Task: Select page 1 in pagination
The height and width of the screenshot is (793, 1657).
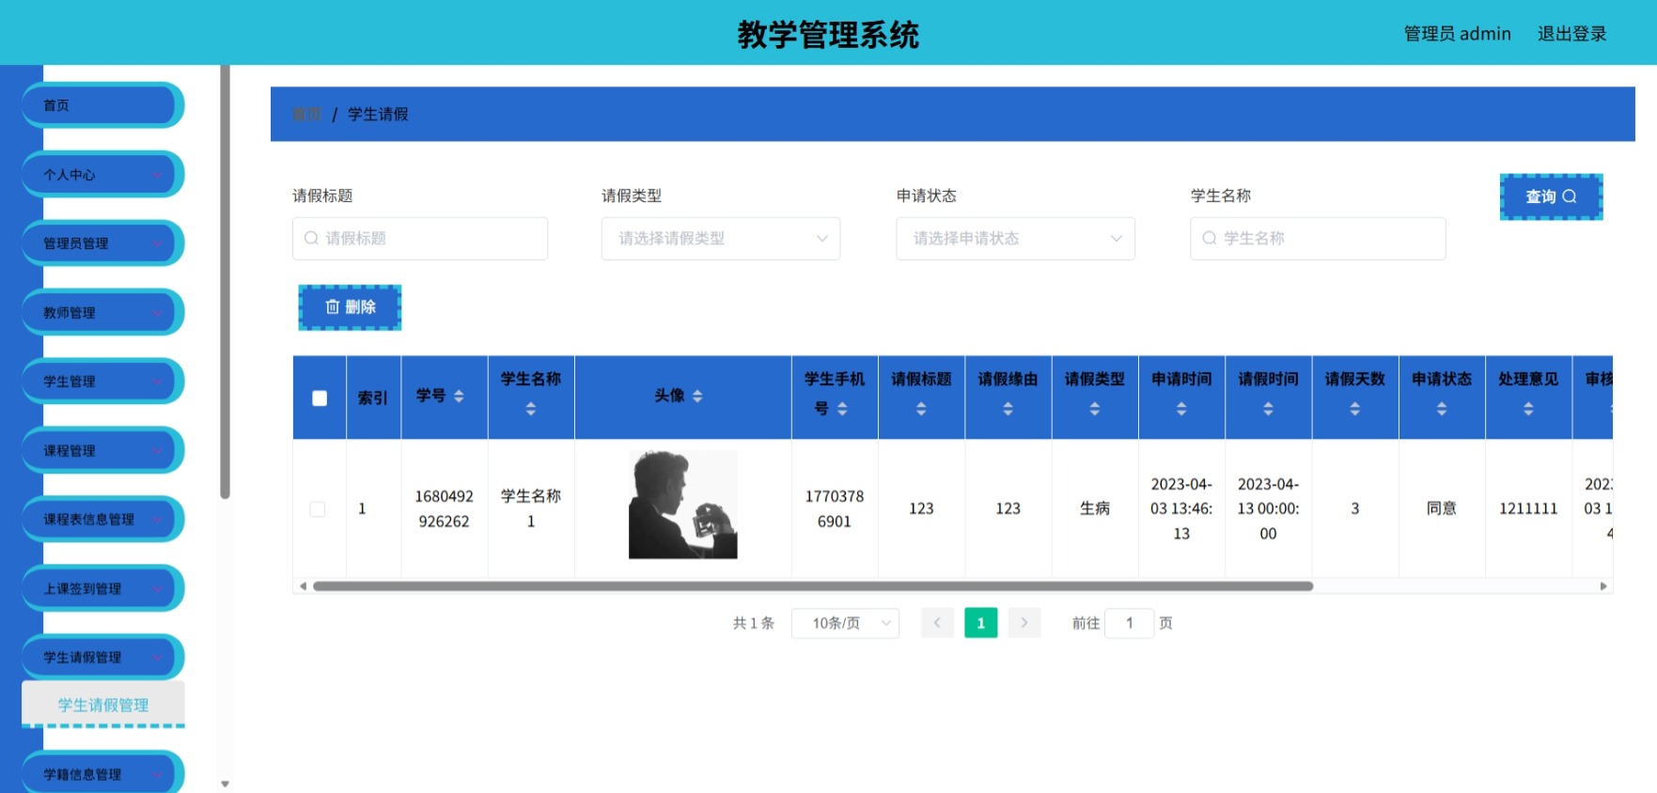Action: (x=980, y=623)
